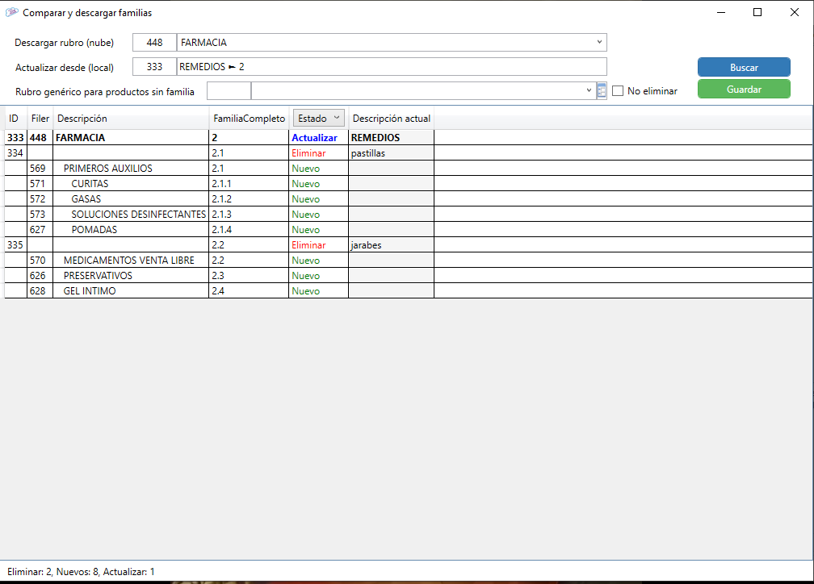Click the REMEDIOS text field

pos(391,67)
